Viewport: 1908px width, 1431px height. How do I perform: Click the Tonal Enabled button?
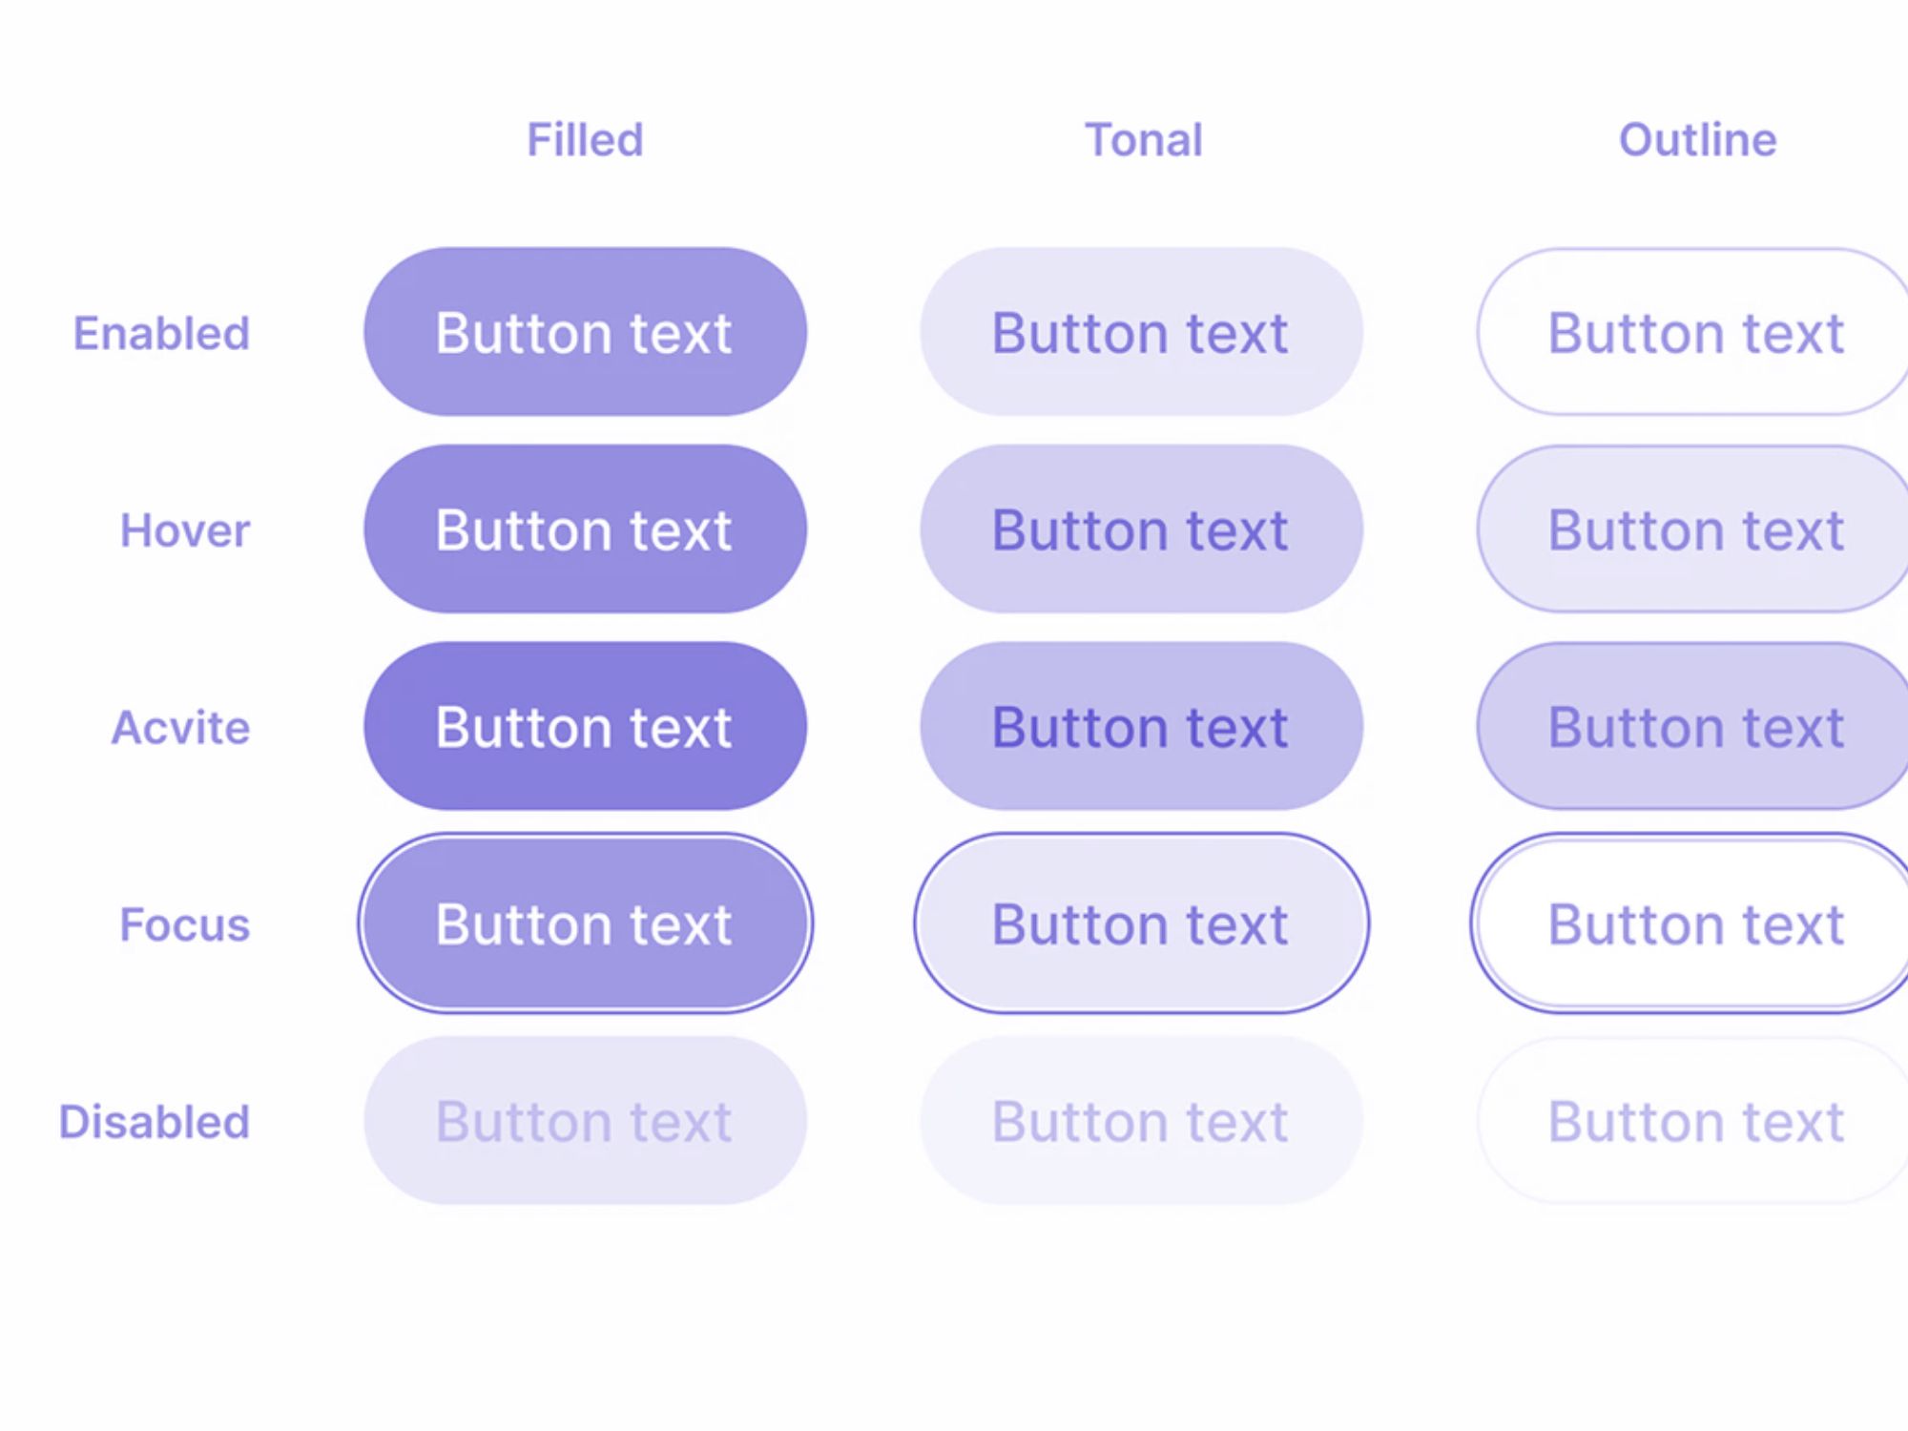[x=1141, y=332]
